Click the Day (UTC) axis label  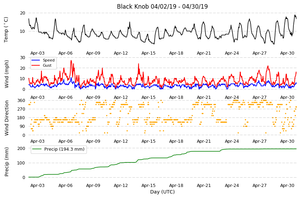pos(162,192)
